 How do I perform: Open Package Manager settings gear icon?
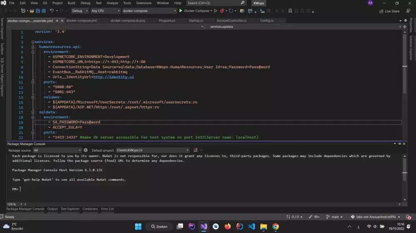coord(86,150)
